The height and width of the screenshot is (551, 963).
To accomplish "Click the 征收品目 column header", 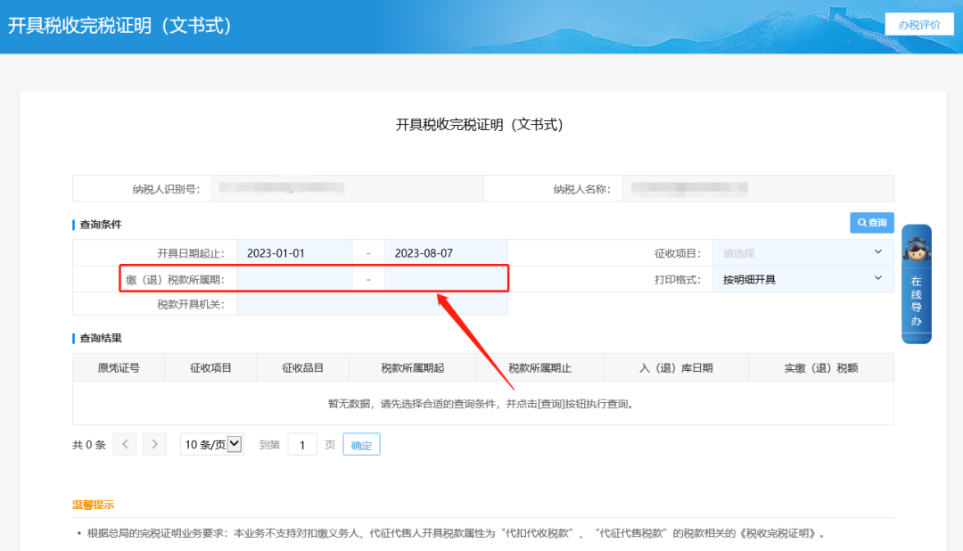I will point(302,367).
